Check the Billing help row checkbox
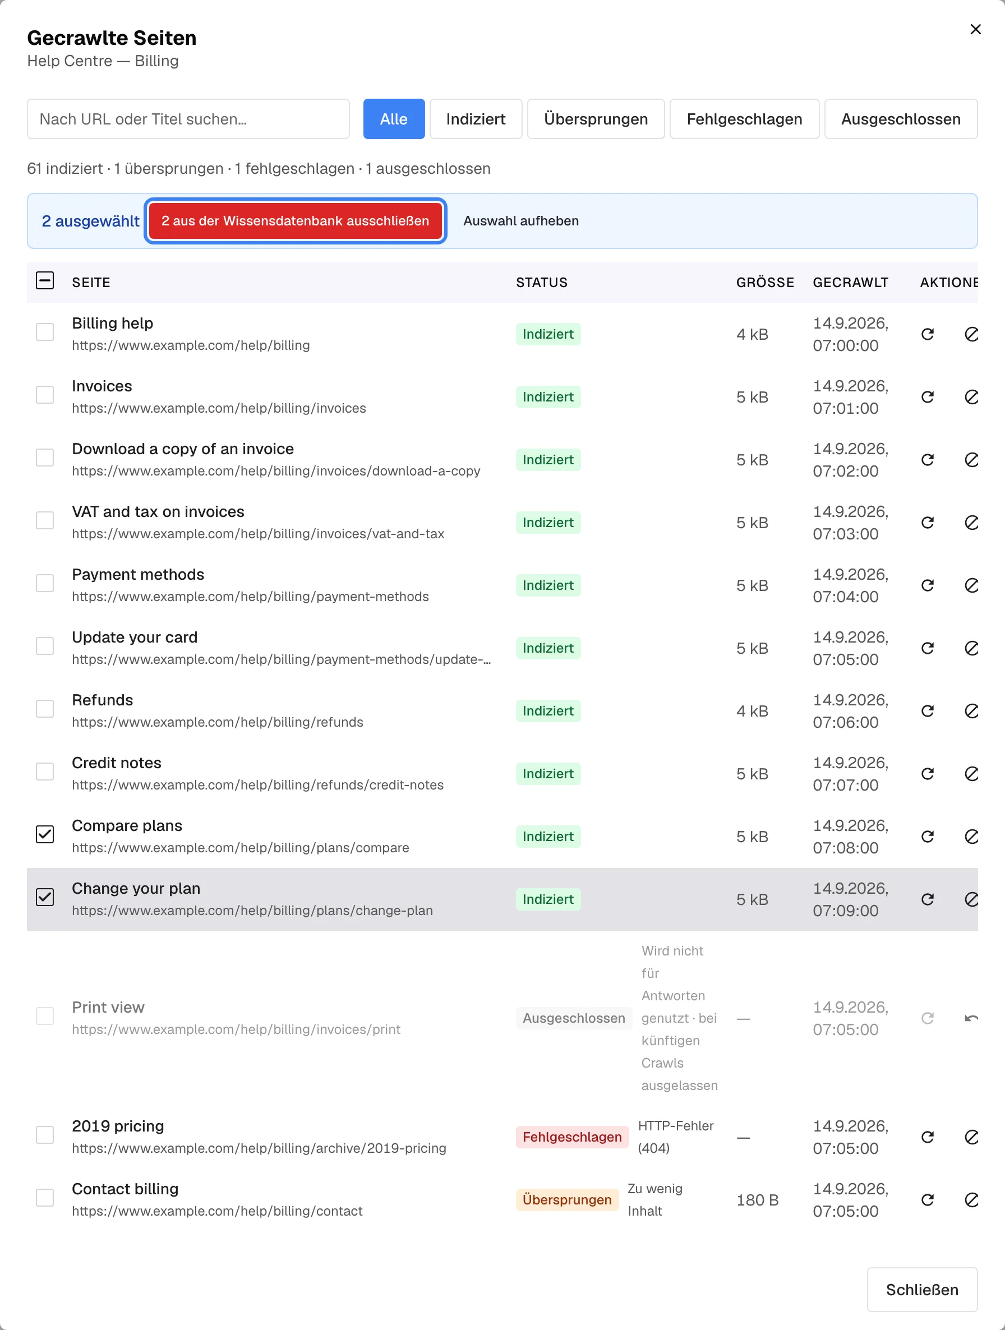This screenshot has width=1005, height=1330. [45, 332]
